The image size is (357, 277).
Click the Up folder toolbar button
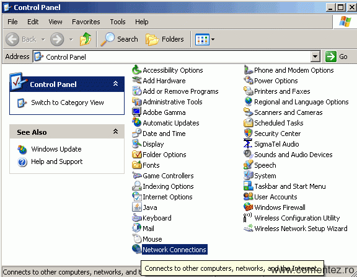[86, 39]
